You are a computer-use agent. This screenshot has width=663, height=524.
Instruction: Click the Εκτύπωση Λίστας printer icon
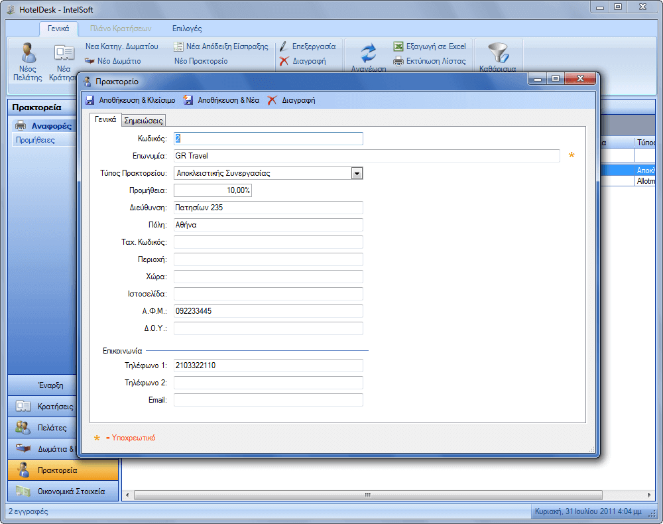tap(398, 61)
